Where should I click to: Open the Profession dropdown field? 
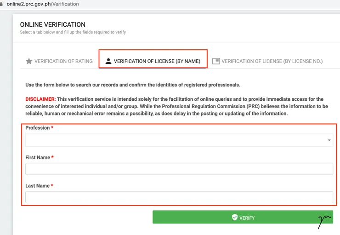[175, 140]
